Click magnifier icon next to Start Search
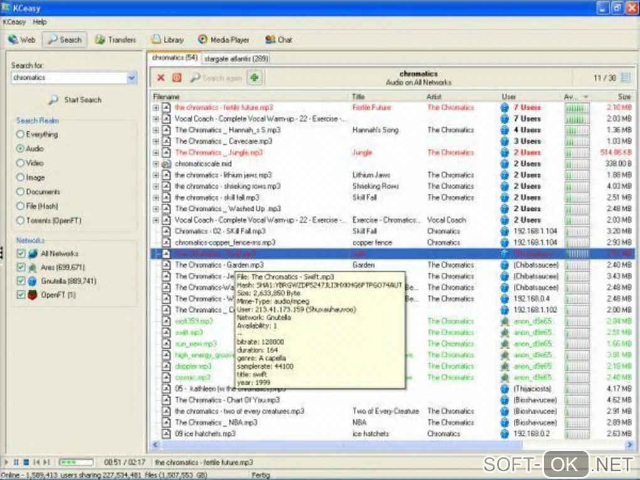This screenshot has height=480, width=640. (x=53, y=100)
